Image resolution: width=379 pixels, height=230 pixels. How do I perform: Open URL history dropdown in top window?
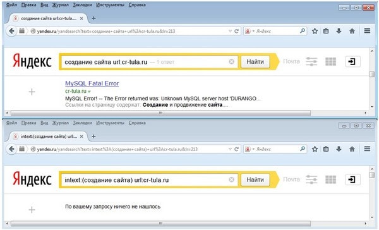point(230,31)
